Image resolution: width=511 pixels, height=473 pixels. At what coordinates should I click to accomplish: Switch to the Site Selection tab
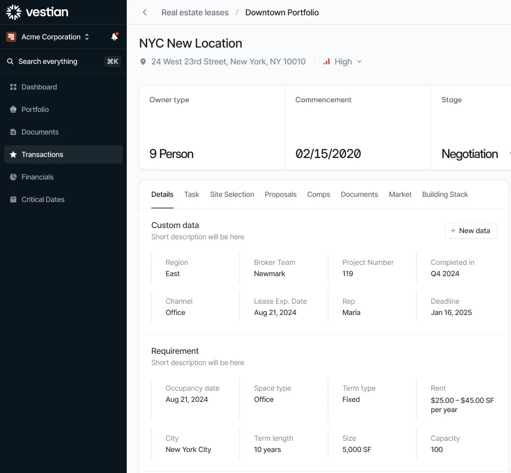(232, 194)
